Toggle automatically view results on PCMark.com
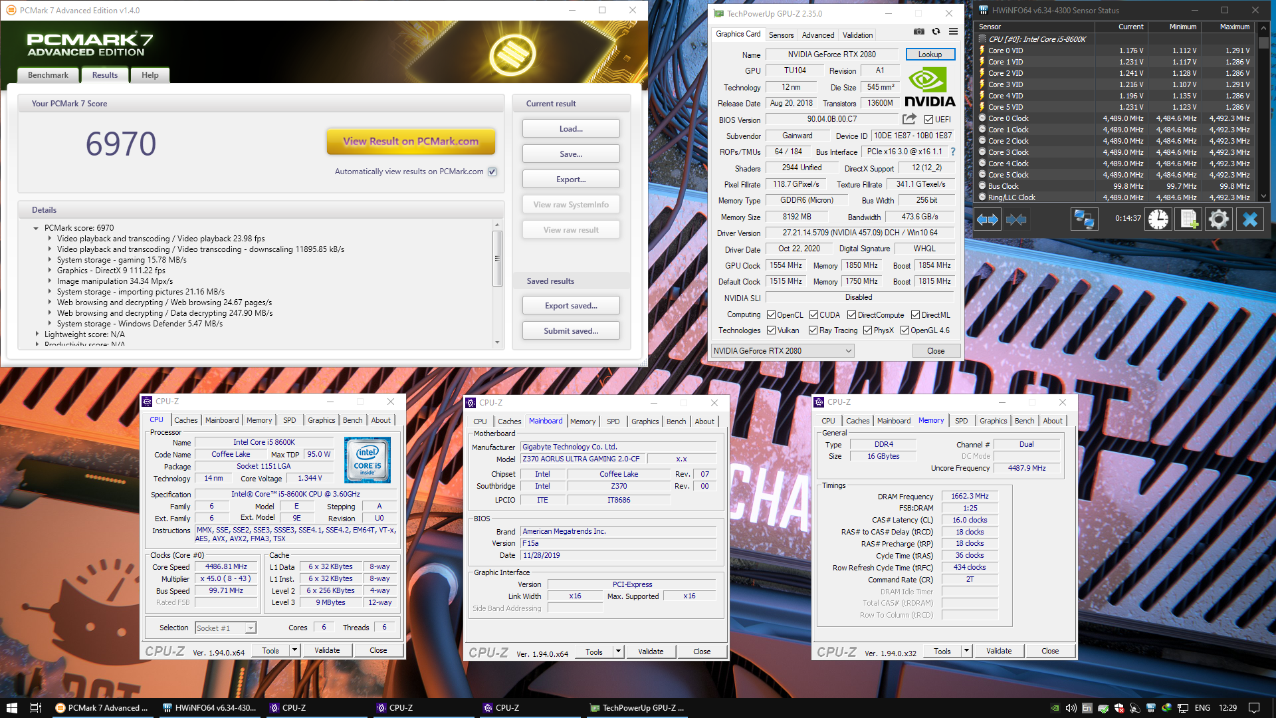Image resolution: width=1276 pixels, height=718 pixels. point(492,172)
